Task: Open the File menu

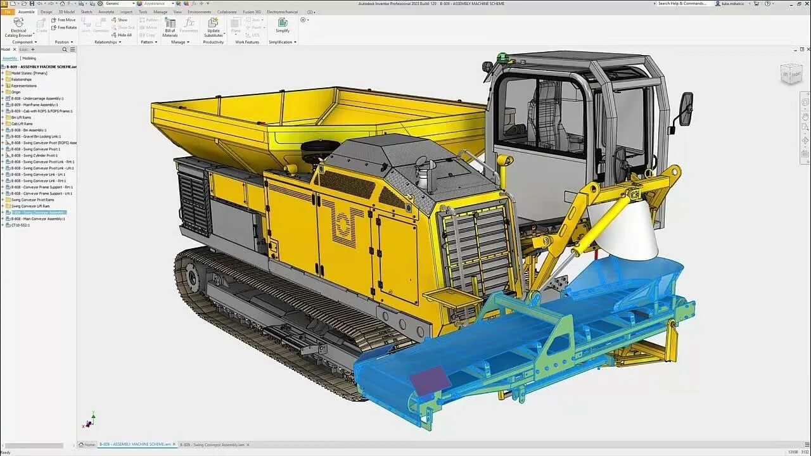Action: (7, 12)
